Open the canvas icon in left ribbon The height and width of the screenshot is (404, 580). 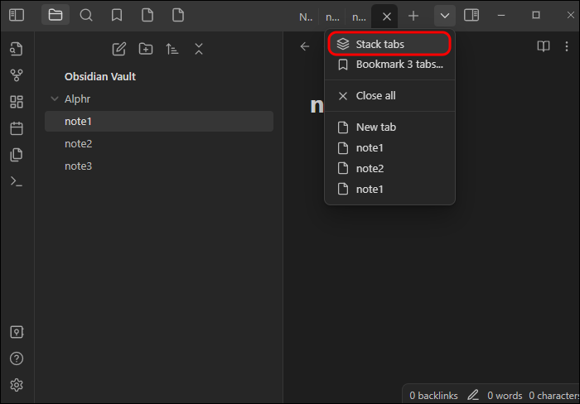coord(17,102)
